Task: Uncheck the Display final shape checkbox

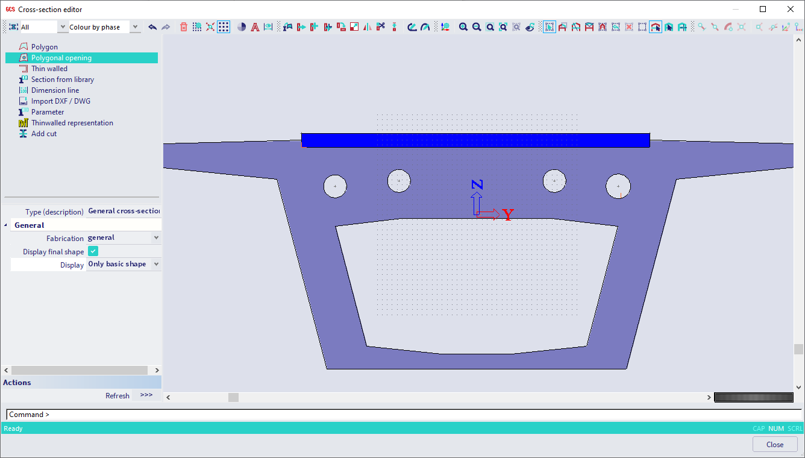Action: [93, 251]
